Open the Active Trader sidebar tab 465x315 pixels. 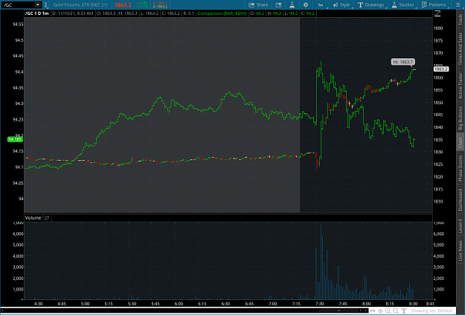(461, 86)
